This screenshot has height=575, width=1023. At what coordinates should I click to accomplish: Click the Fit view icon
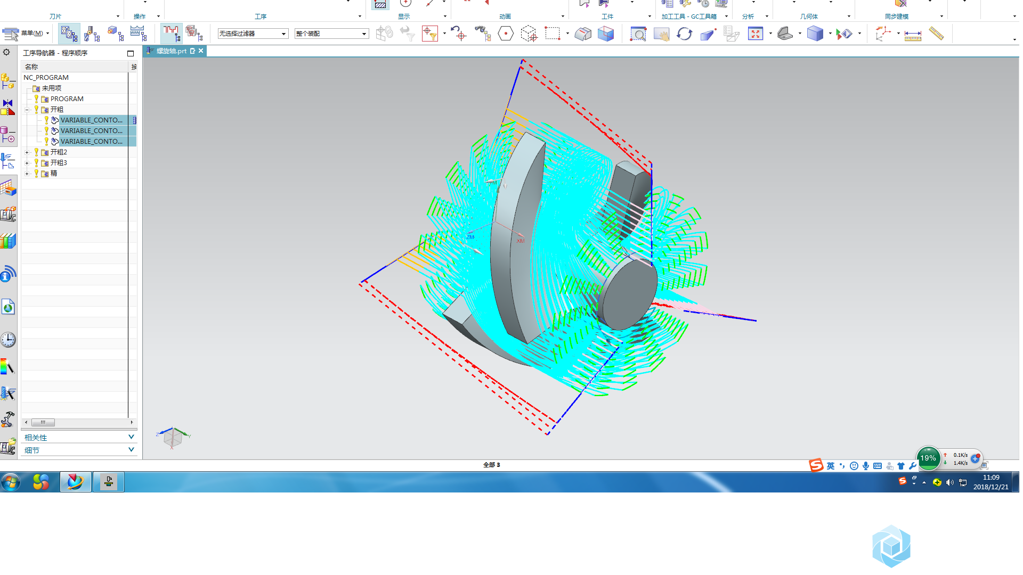point(756,34)
